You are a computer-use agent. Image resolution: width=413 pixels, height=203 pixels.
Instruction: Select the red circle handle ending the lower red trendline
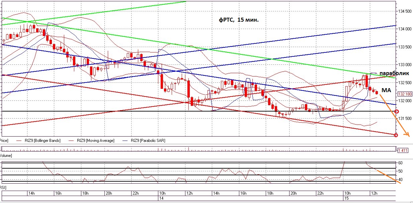pyautogui.click(x=396, y=135)
